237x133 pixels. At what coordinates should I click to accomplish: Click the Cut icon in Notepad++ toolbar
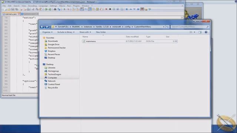33,9
